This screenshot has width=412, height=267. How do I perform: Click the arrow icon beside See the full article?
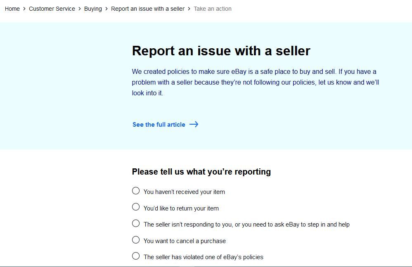point(194,124)
